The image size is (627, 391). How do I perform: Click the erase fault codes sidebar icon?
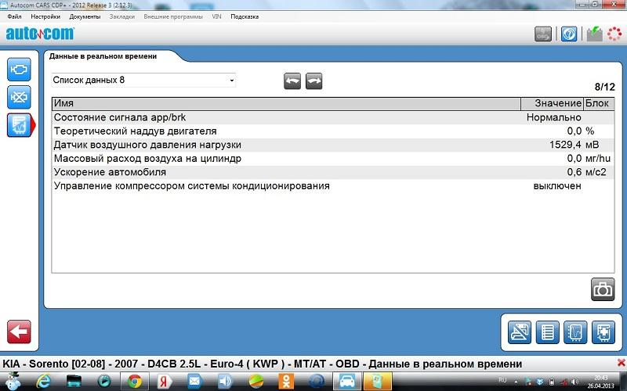coord(19,97)
